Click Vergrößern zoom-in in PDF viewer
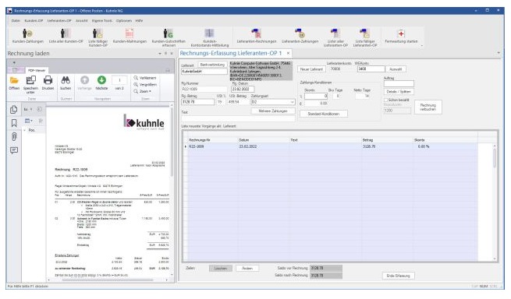The height and width of the screenshot is (299, 511). click(145, 85)
